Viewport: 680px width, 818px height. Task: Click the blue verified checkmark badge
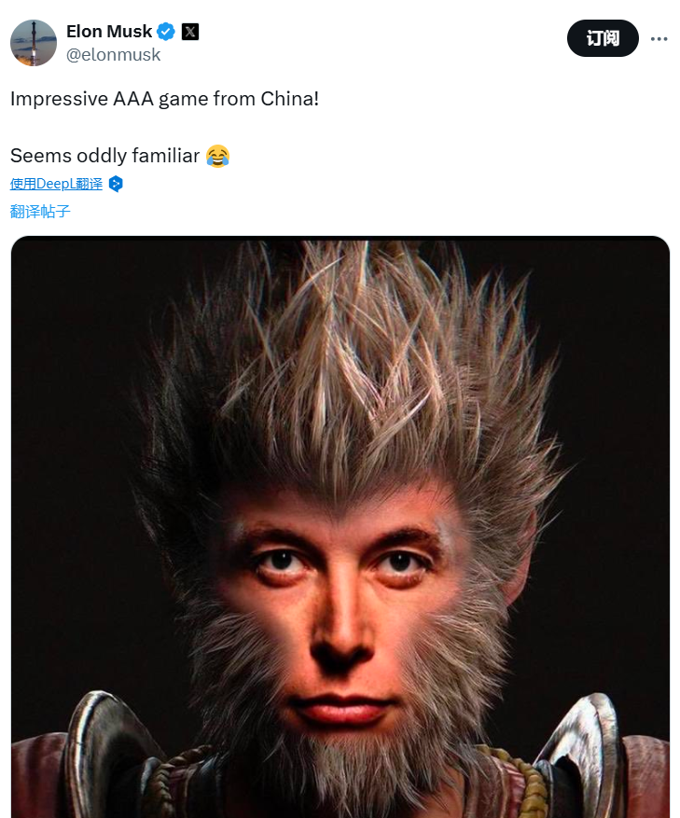166,32
